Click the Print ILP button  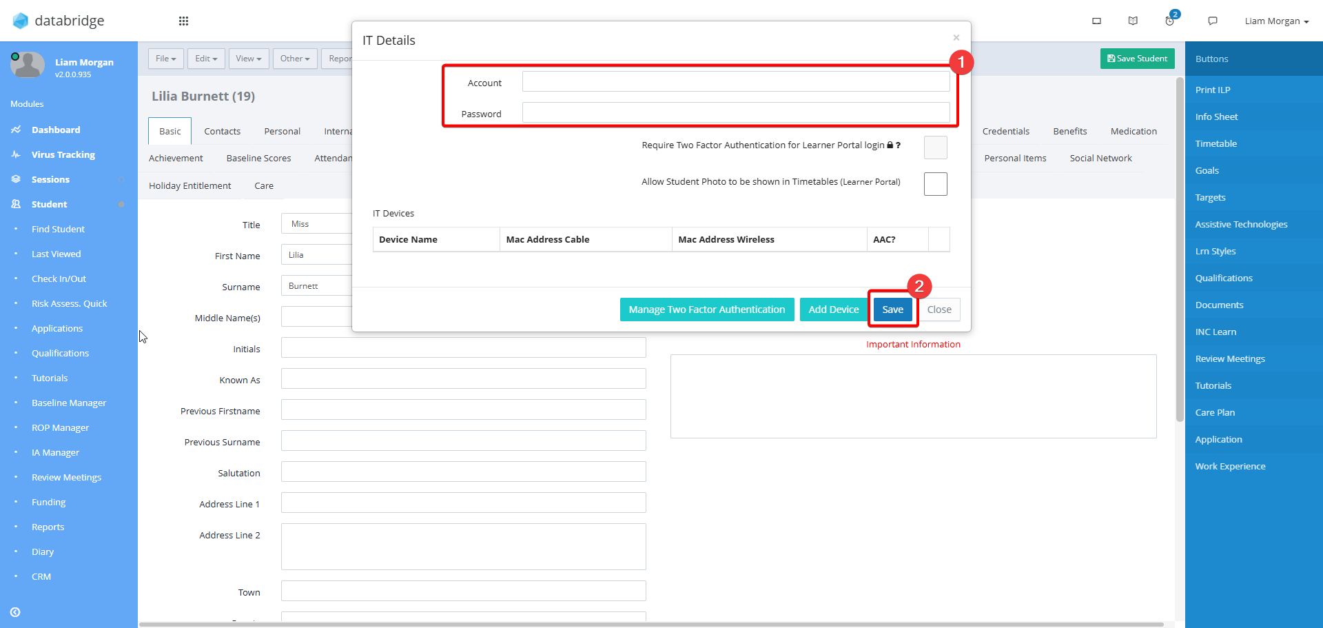(x=1254, y=90)
